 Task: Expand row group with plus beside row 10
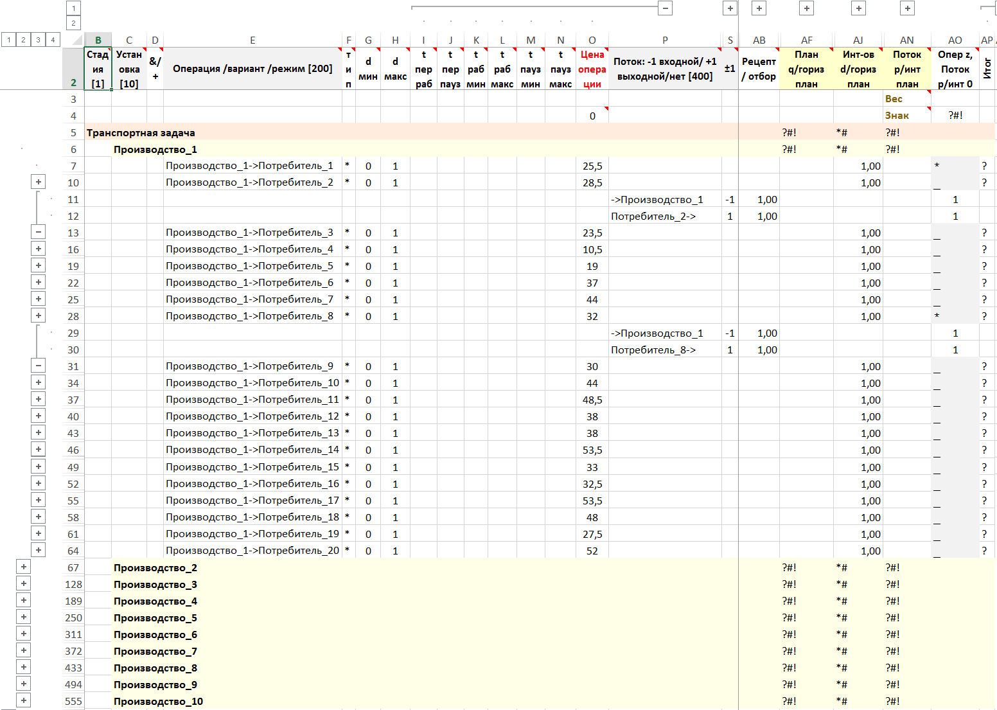tap(39, 182)
